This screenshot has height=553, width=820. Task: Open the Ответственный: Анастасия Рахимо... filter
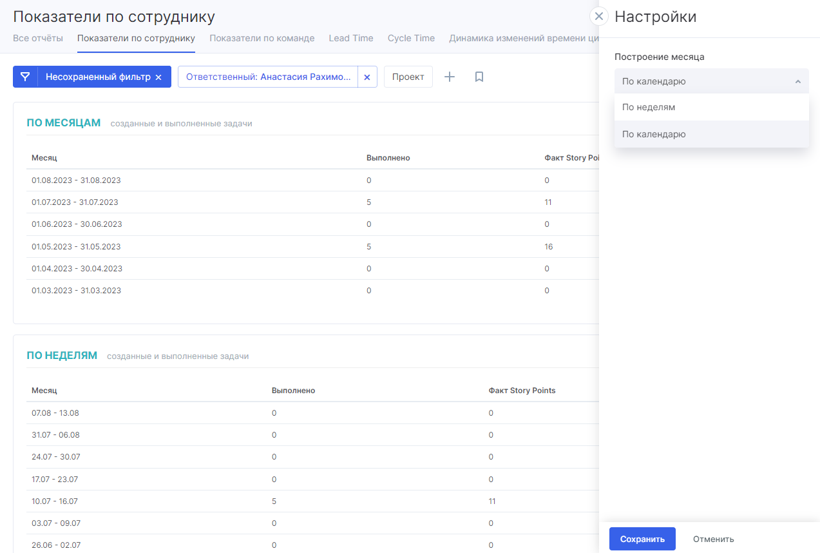[268, 77]
